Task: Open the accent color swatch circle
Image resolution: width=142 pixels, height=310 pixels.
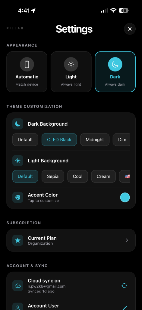Action: tap(125, 197)
